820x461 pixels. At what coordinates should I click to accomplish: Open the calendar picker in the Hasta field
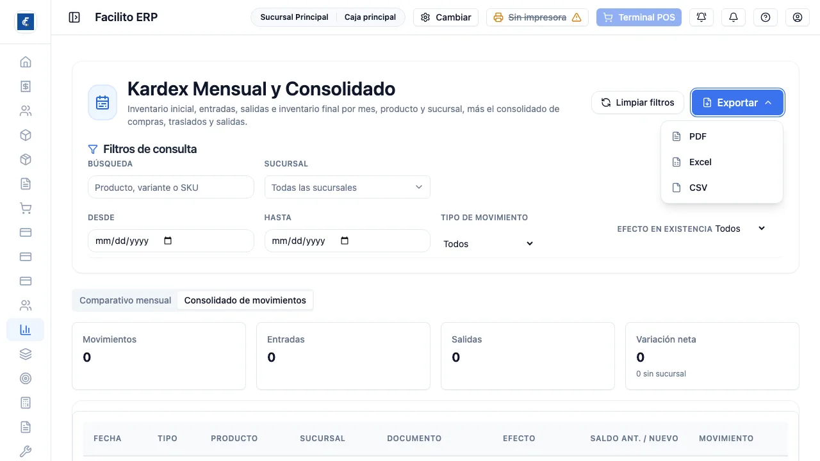[x=345, y=241]
